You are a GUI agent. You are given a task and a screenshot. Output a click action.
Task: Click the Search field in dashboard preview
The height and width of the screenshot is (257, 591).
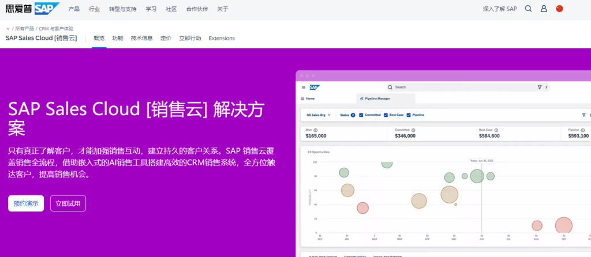pyautogui.click(x=468, y=87)
